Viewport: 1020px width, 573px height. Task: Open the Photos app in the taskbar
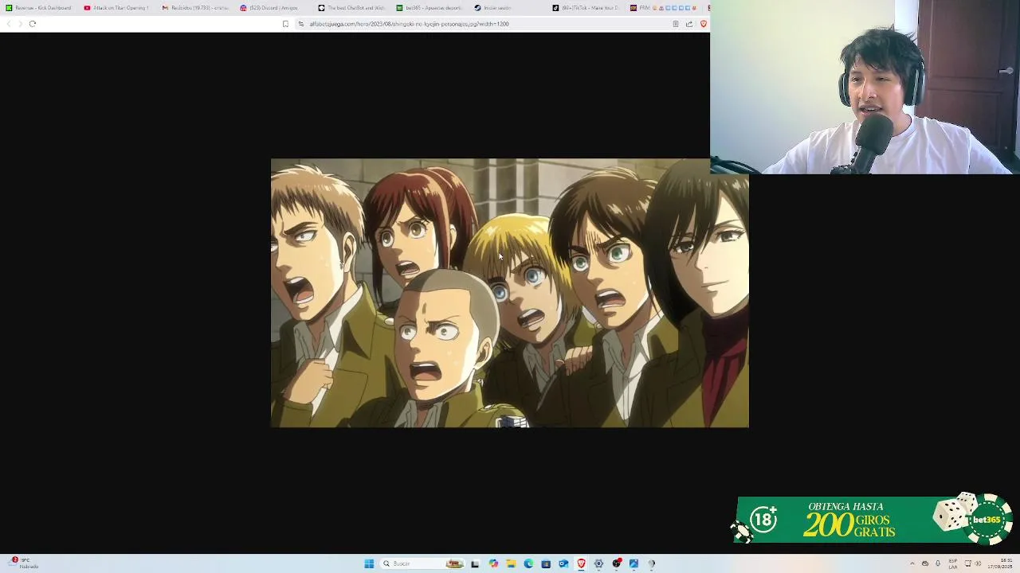(x=634, y=563)
